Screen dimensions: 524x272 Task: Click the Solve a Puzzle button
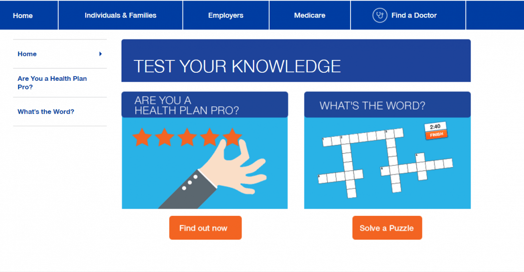pos(387,228)
